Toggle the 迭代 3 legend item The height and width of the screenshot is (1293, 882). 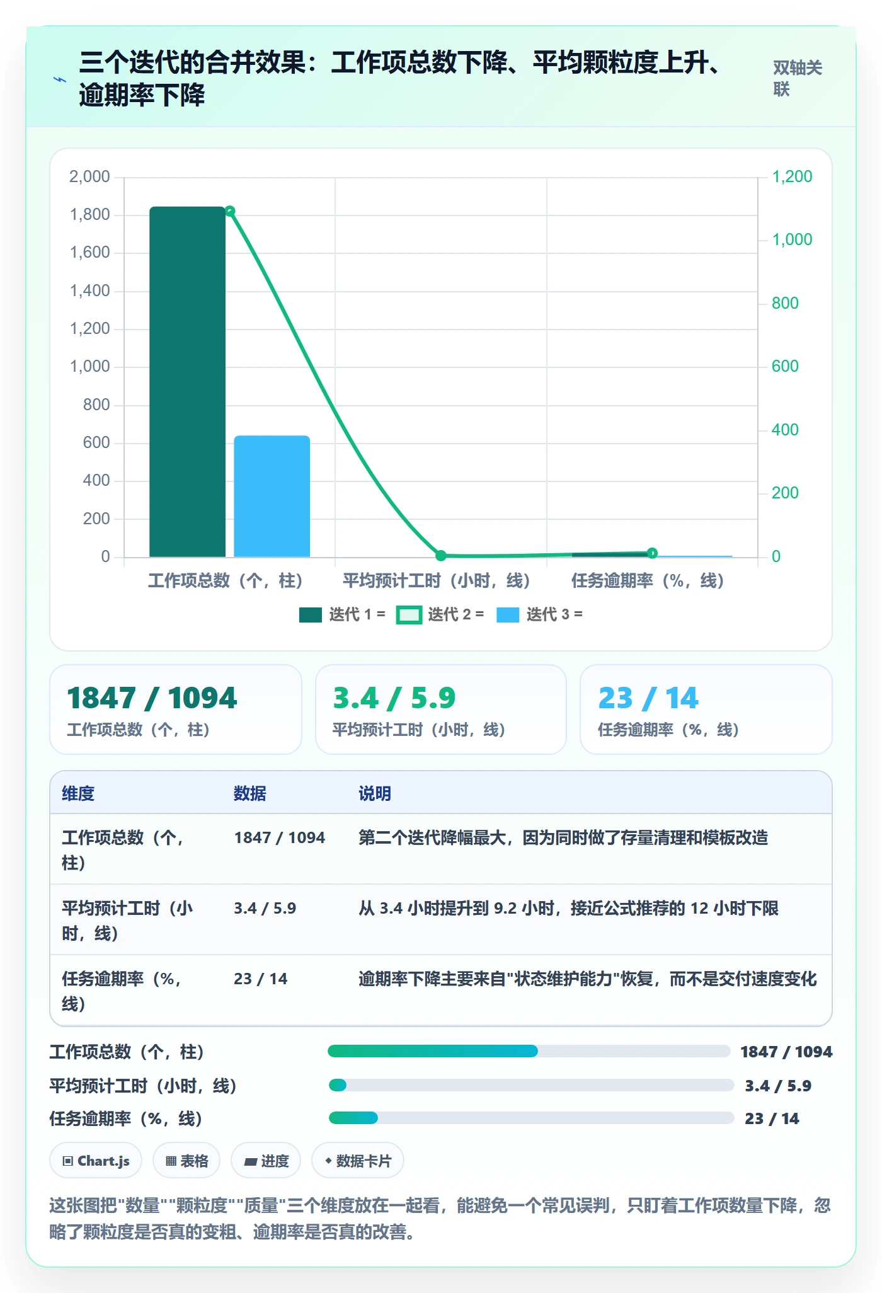click(539, 614)
